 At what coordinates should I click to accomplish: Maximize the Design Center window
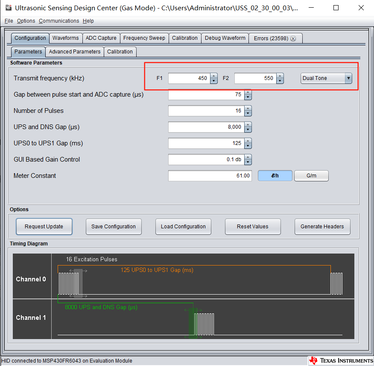pos(336,8)
